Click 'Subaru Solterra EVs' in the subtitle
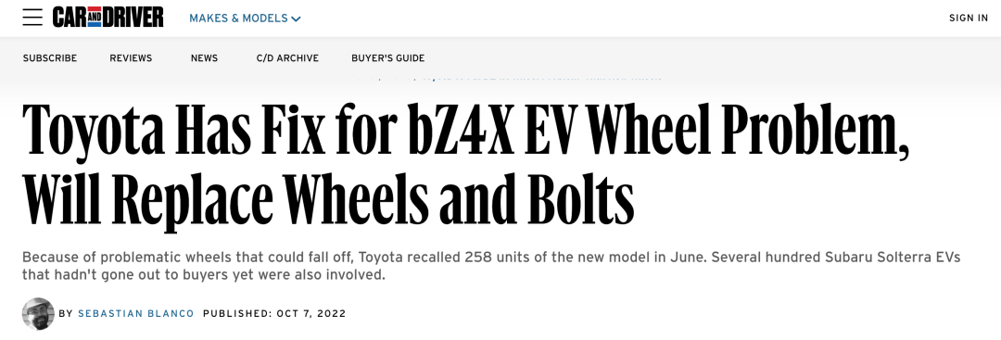The width and height of the screenshot is (1001, 340). click(893, 258)
